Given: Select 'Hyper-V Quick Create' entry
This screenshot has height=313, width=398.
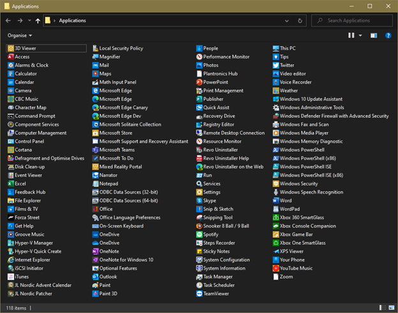Looking at the screenshot, I should 34,251.
